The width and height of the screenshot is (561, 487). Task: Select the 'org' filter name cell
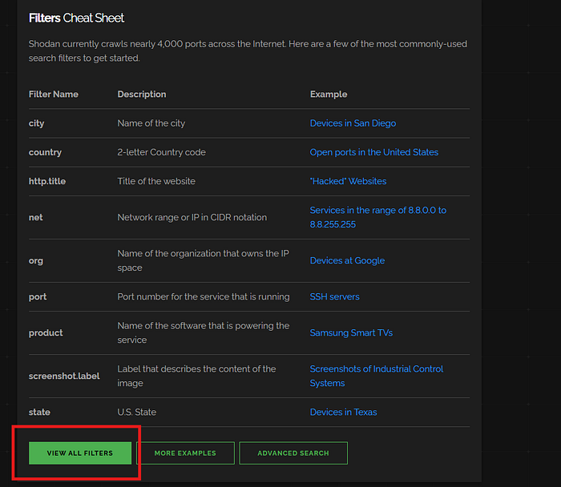pos(36,260)
